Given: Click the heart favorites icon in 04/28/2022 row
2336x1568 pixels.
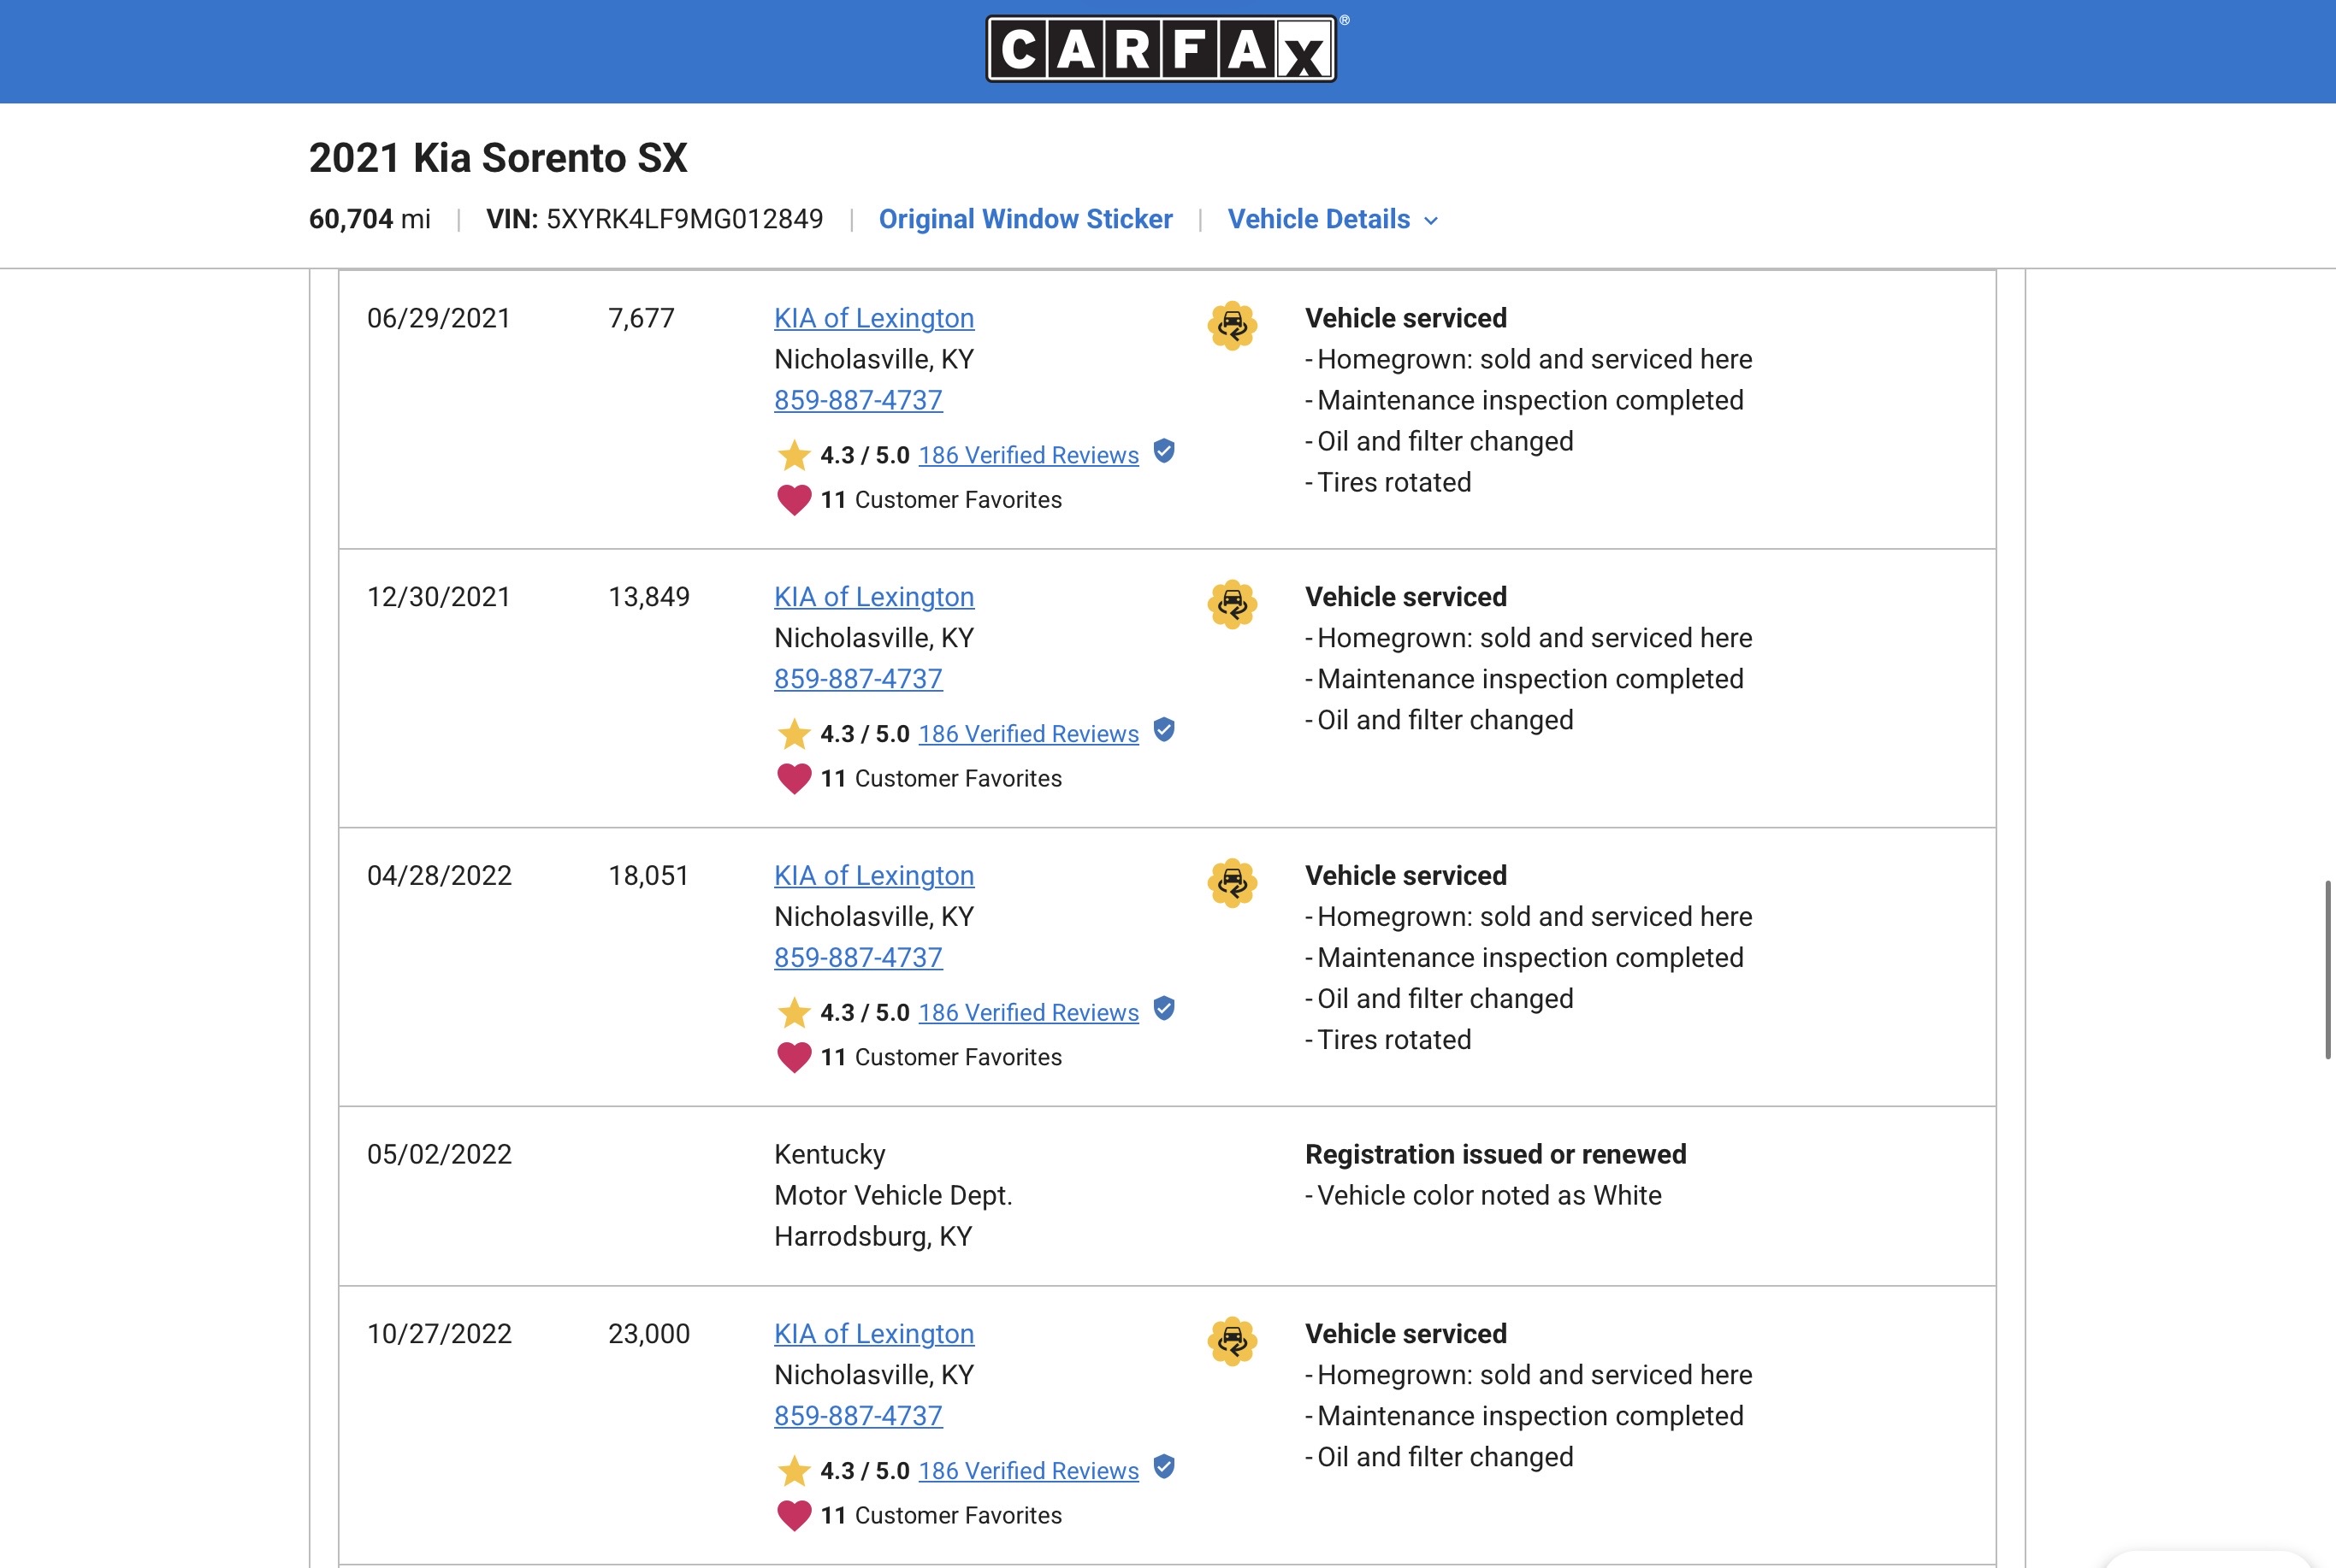Looking at the screenshot, I should pos(795,1057).
